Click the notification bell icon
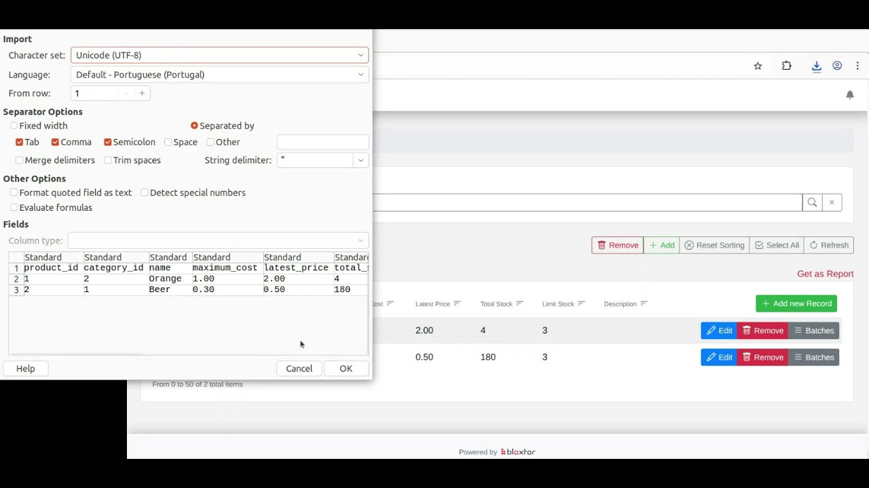Screen dimensions: 869x488 pyautogui.click(x=850, y=95)
